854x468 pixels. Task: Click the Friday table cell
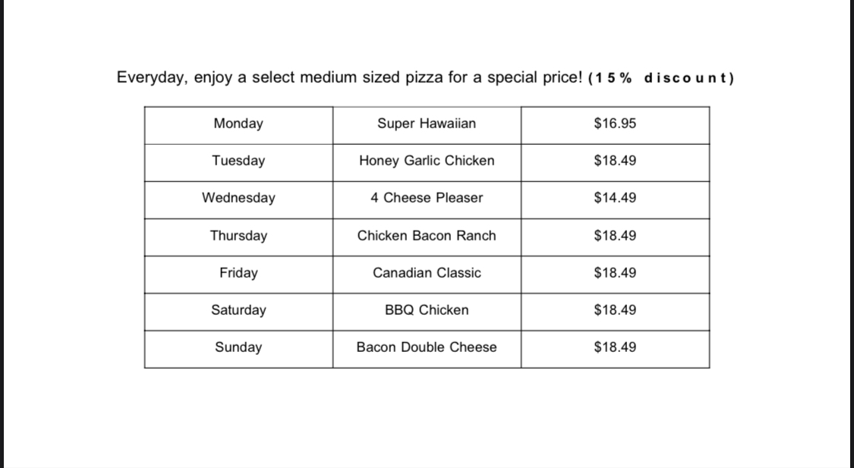click(x=238, y=273)
